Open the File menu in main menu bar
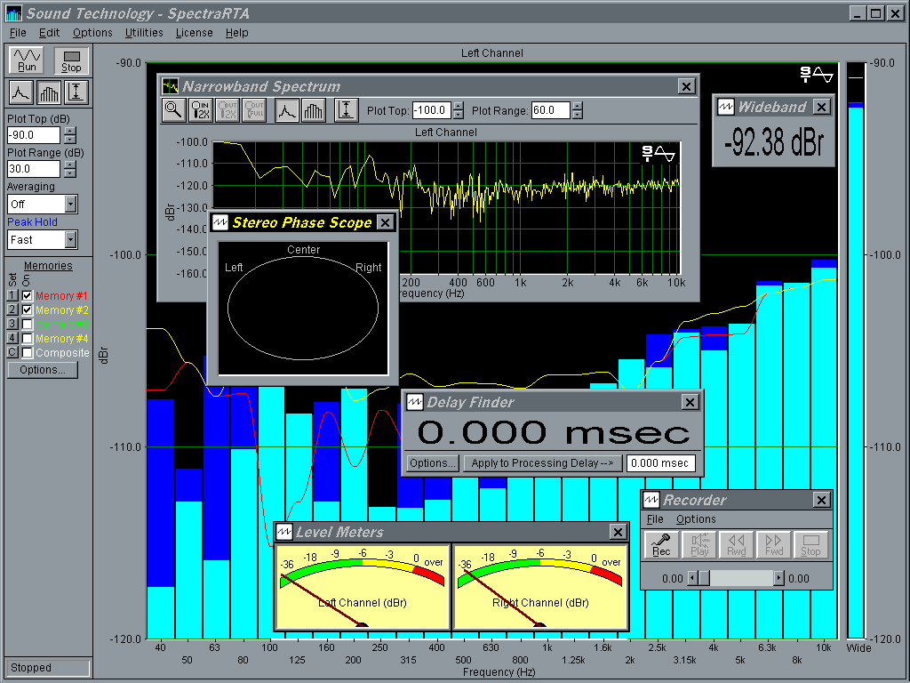This screenshot has height=683, width=910. [x=18, y=33]
